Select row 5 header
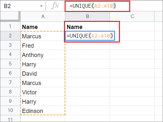Viewport: 163px width, 122px height. 10,64
